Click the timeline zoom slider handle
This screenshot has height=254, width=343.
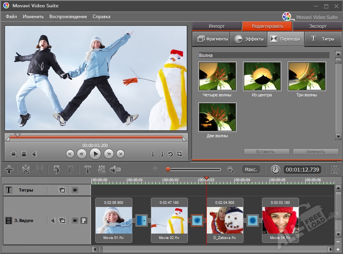(x=168, y=170)
